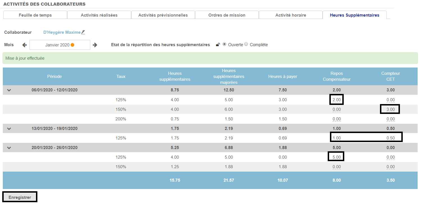This screenshot has height=207, width=421.
Task: Open the Ordres de mission tab
Action: (x=227, y=15)
